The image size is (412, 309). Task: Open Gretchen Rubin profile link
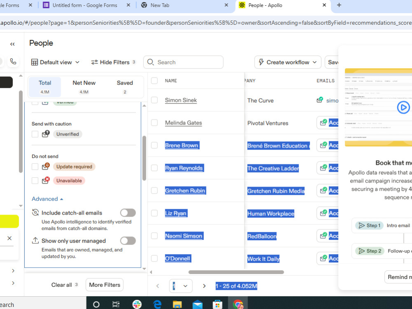185,190
